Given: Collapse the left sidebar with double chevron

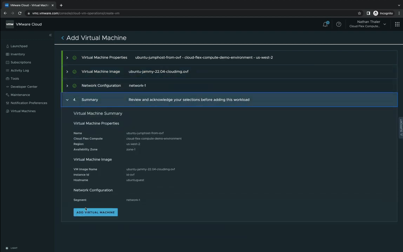Looking at the screenshot, I should coord(50,35).
